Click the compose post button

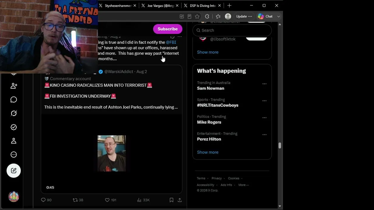[14, 171]
